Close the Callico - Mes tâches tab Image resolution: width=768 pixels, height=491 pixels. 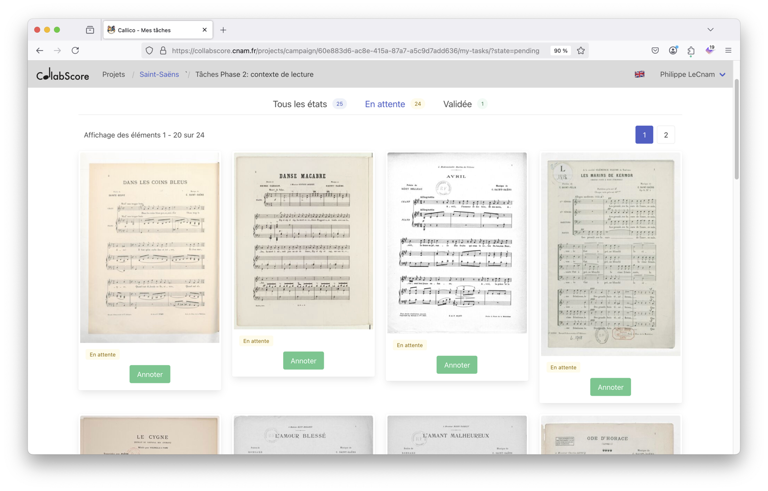pos(205,30)
